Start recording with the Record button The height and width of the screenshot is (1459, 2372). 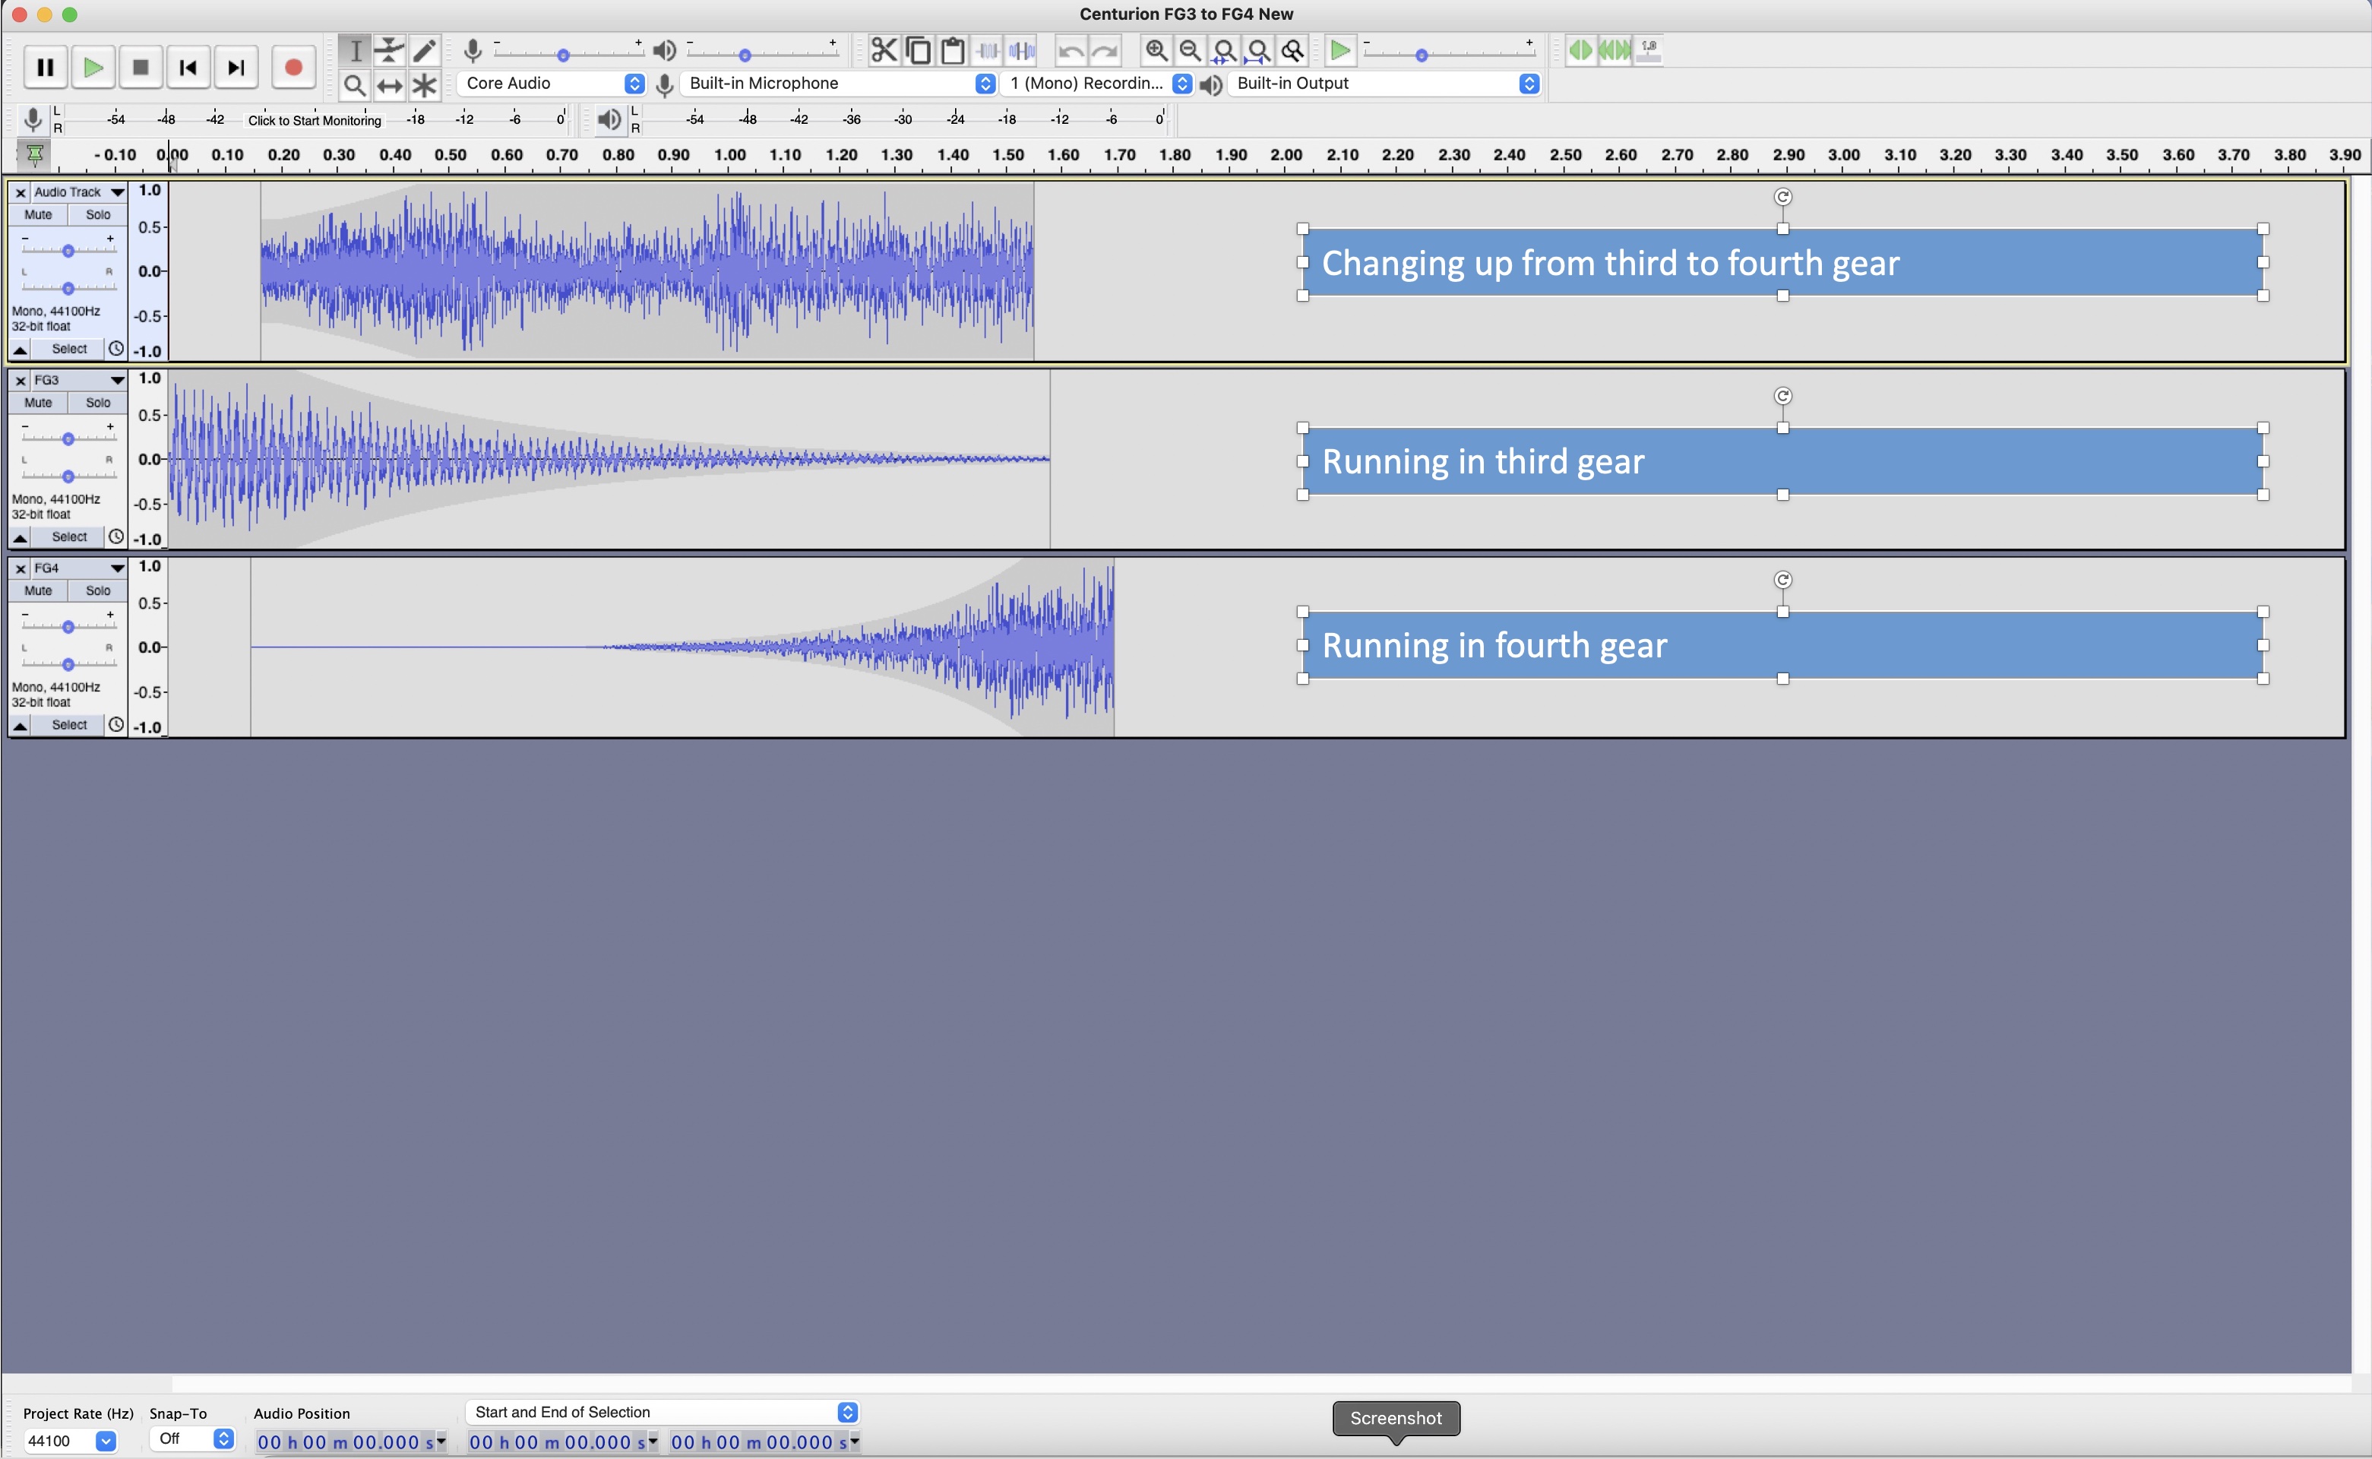click(293, 68)
